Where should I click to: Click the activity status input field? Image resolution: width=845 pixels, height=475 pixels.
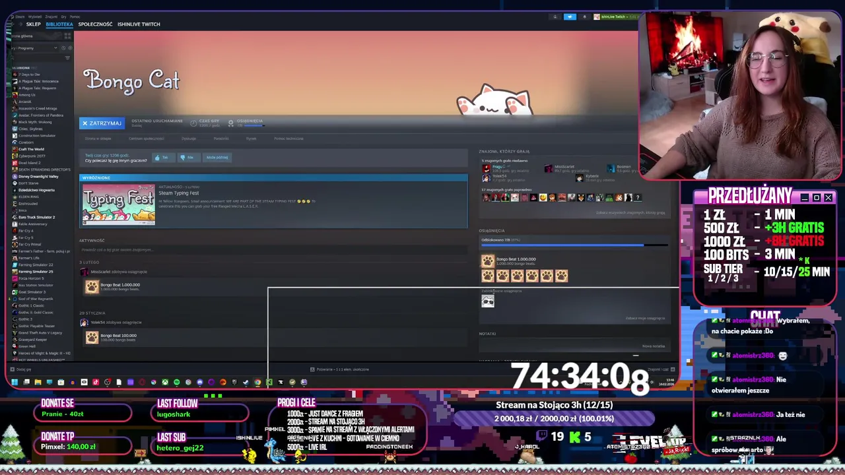273,250
